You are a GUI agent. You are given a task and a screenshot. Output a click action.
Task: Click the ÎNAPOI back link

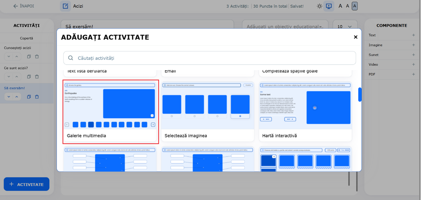coord(24,6)
